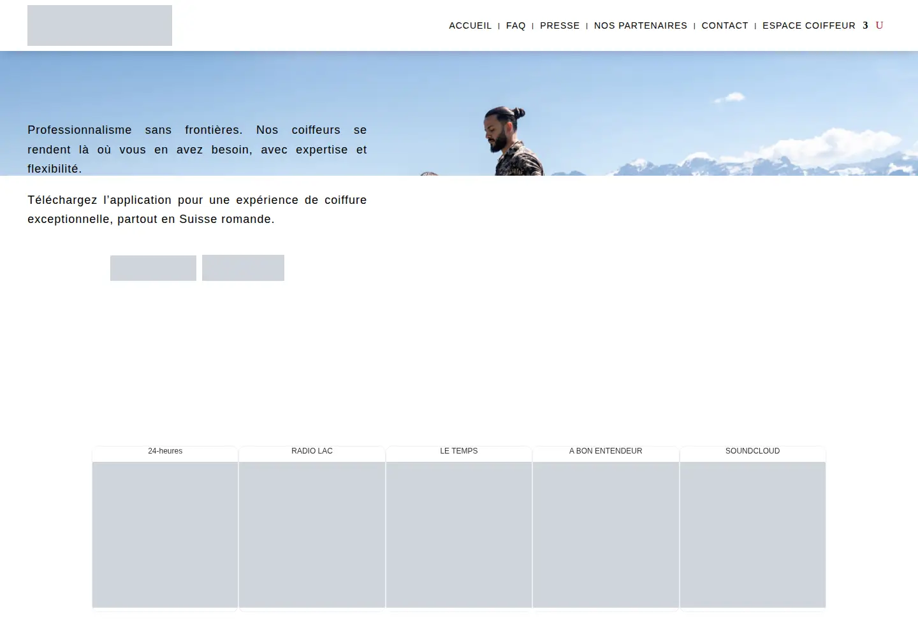Click the 24-heures card image
918x637 pixels.
(165, 535)
